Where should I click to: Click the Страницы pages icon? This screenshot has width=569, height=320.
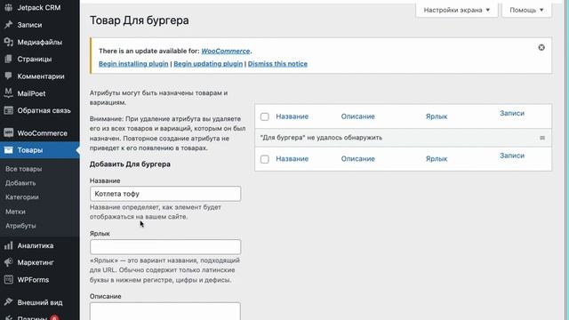8,59
